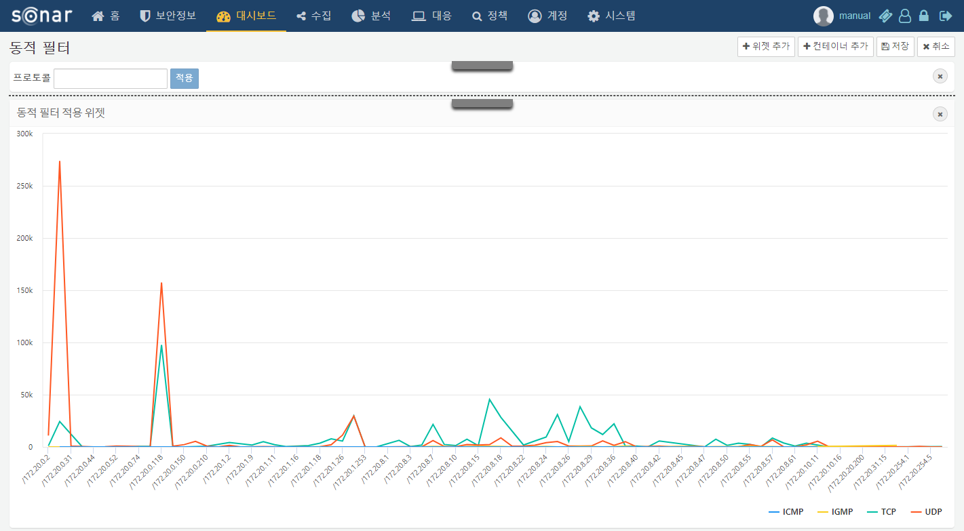This screenshot has height=531, width=964.
Task: Click the manual username link
Action: coord(855,16)
